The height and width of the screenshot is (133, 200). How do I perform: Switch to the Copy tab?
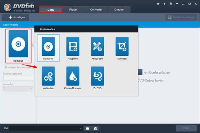[x=51, y=9]
